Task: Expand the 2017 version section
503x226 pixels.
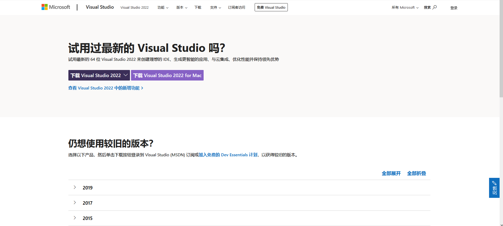Action: [249, 203]
